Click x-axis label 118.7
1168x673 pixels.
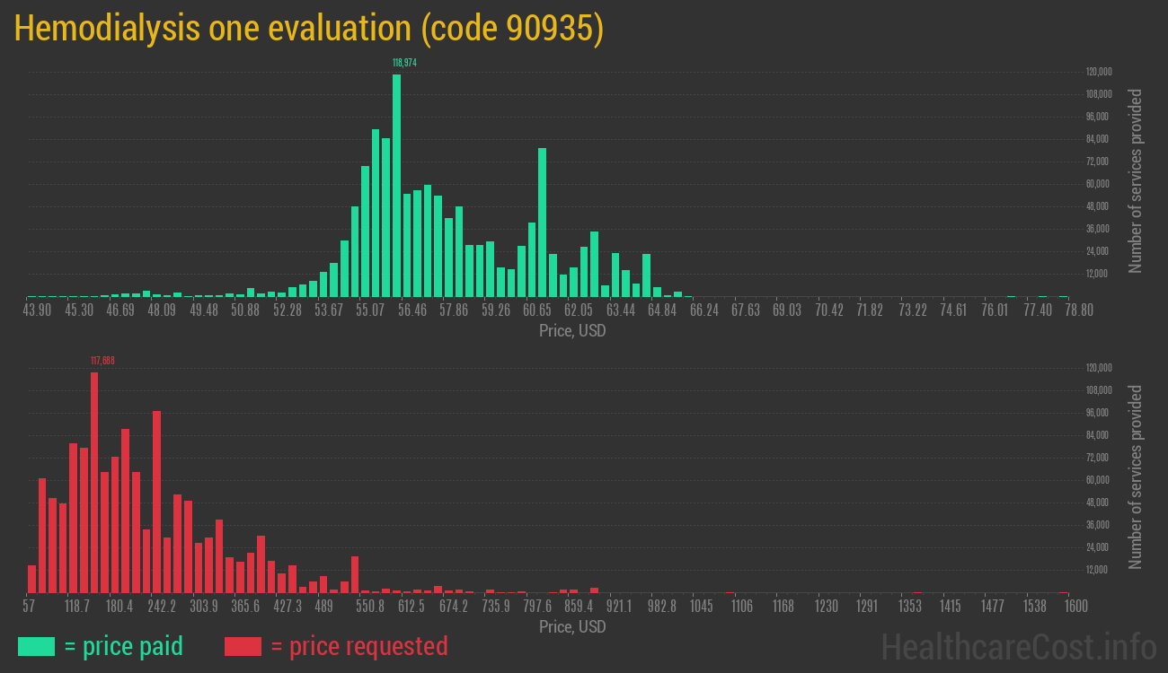(x=76, y=607)
